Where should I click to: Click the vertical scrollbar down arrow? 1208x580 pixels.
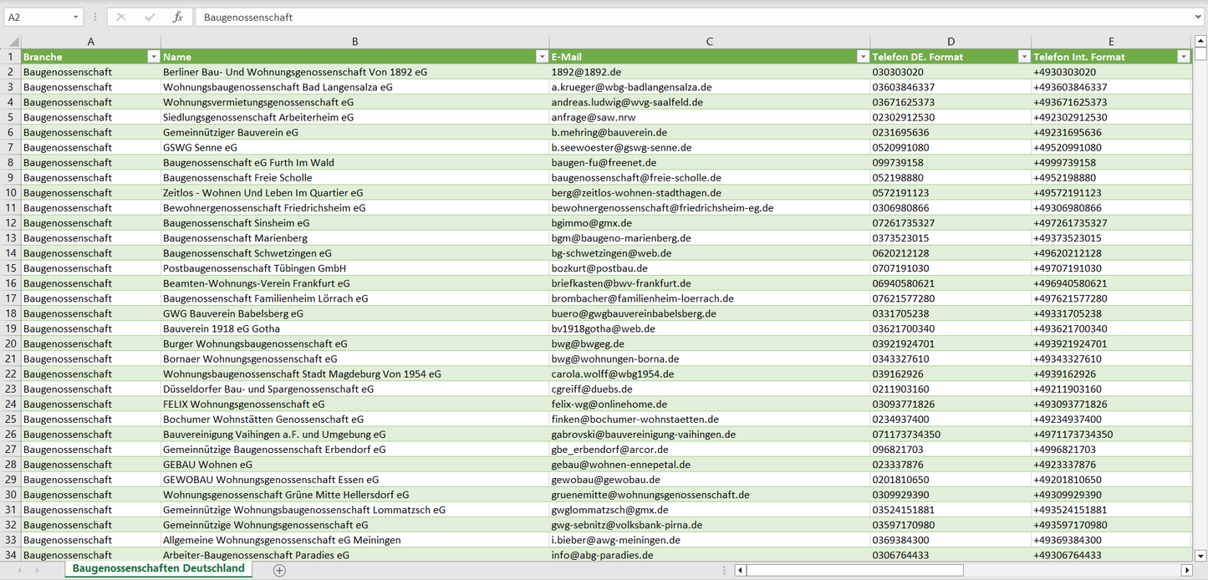1200,555
